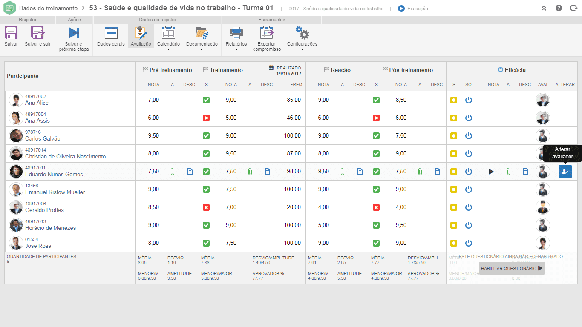The width and height of the screenshot is (582, 327).
Task: Click José Rosa's yellow eficácia status indicator
Action: (454, 243)
